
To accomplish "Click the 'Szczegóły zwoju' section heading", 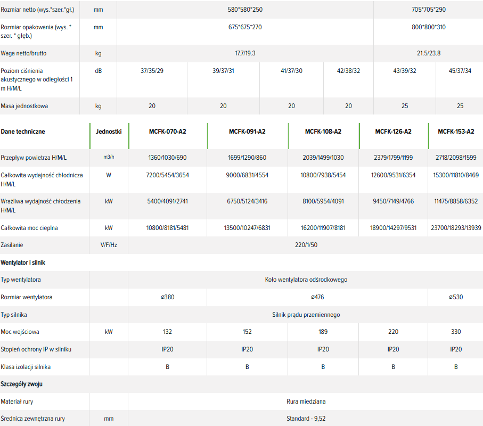I will (x=22, y=384).
